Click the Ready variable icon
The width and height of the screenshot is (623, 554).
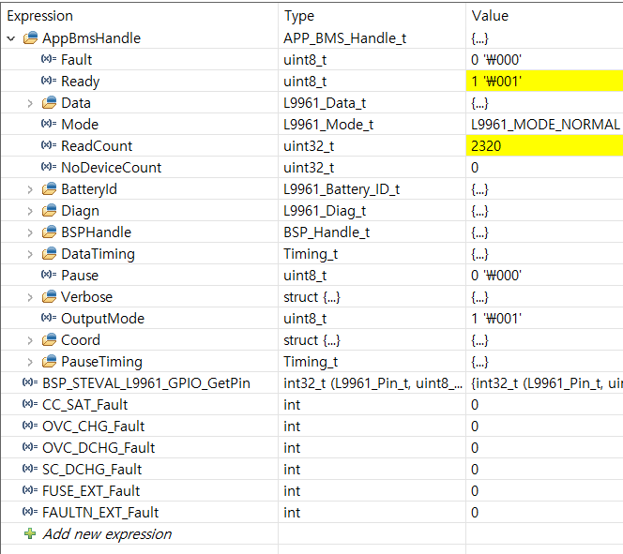pyautogui.click(x=49, y=81)
